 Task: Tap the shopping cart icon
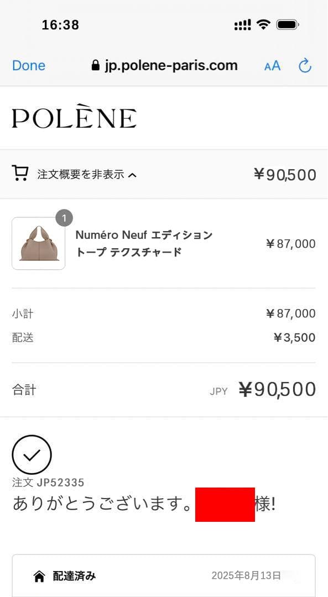[20, 173]
